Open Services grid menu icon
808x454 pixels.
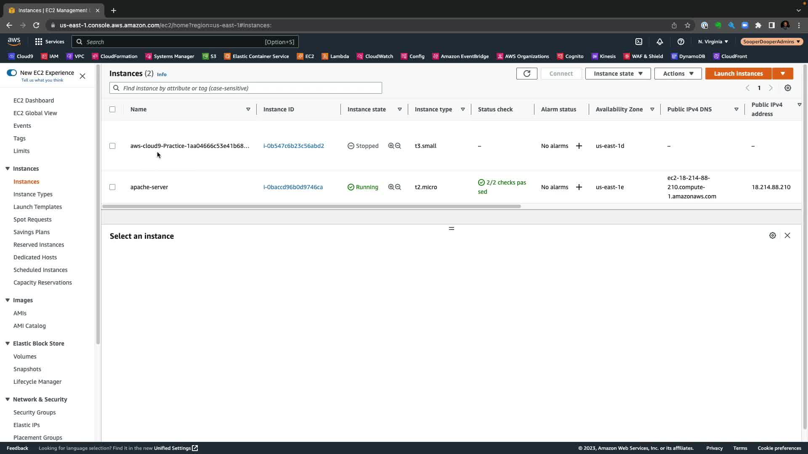(x=39, y=42)
